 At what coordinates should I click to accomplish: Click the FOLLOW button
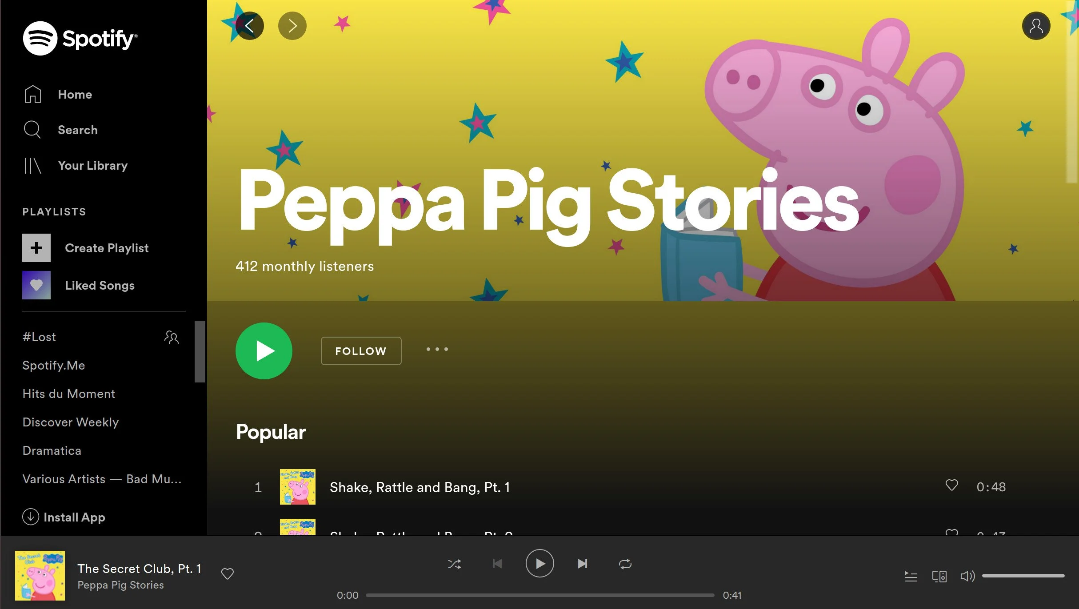click(x=361, y=351)
